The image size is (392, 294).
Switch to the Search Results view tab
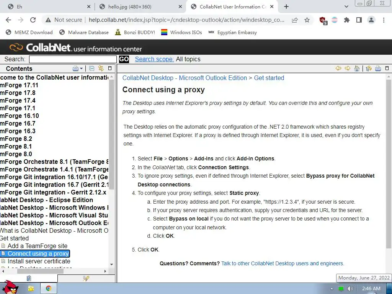86,278
